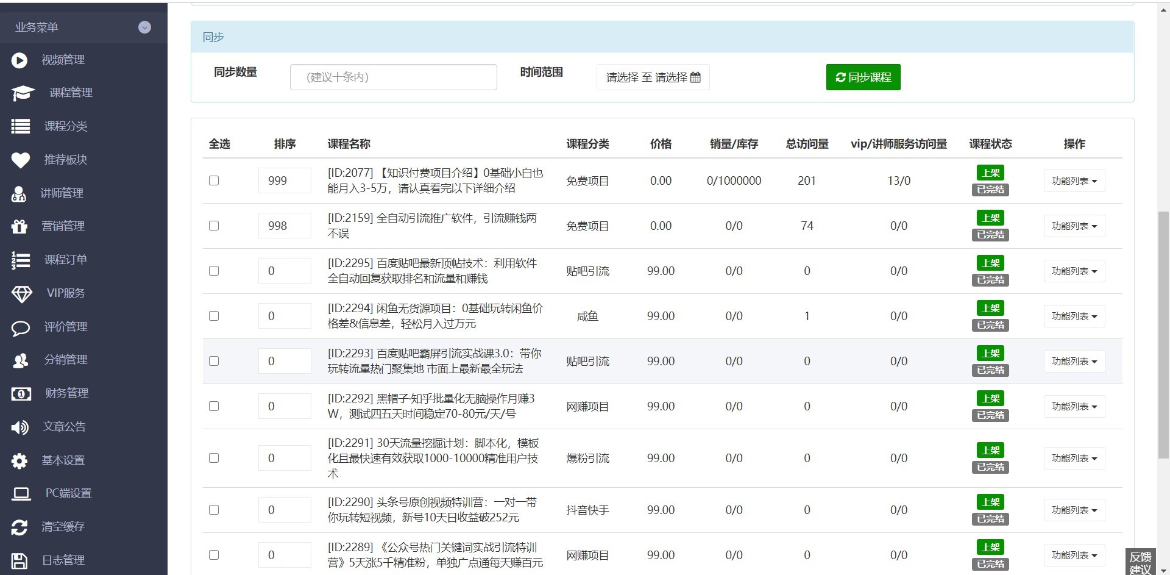The image size is (1170, 575).
Task: Check the box for course ID:2292
Action: point(214,406)
